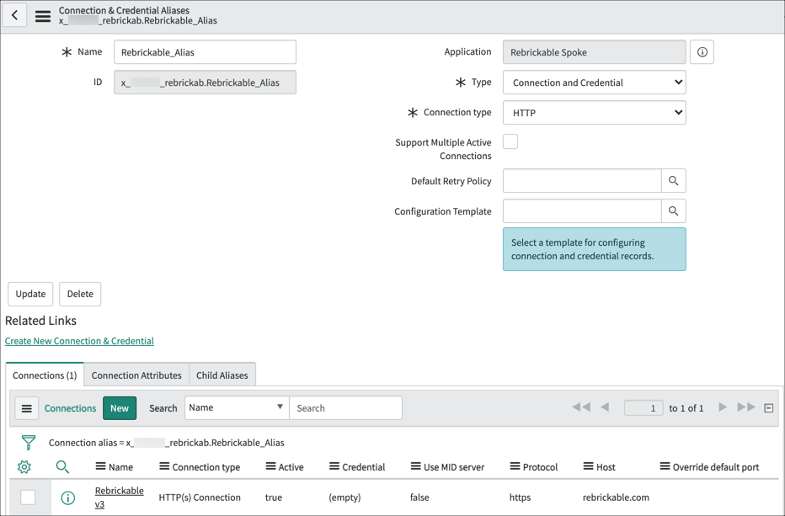This screenshot has height=516, width=785.
Task: Go back using the back arrow button
Action: (14, 15)
